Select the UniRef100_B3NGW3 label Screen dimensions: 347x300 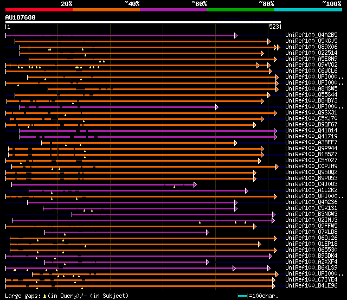311,214
